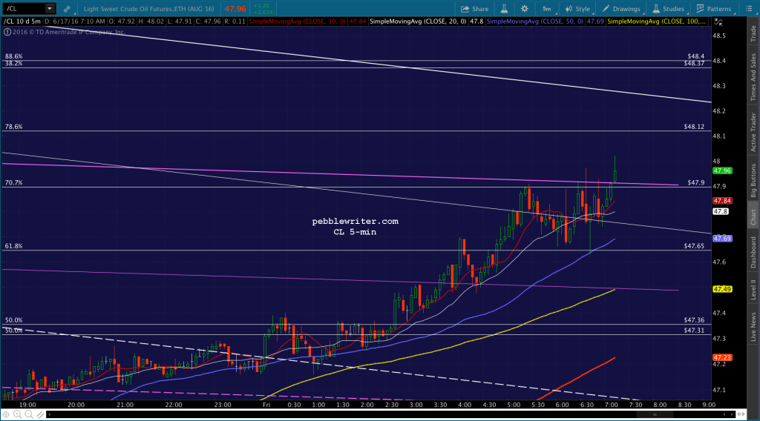Click the 7:00 time axis label
The width and height of the screenshot is (760, 421).
coord(612,405)
